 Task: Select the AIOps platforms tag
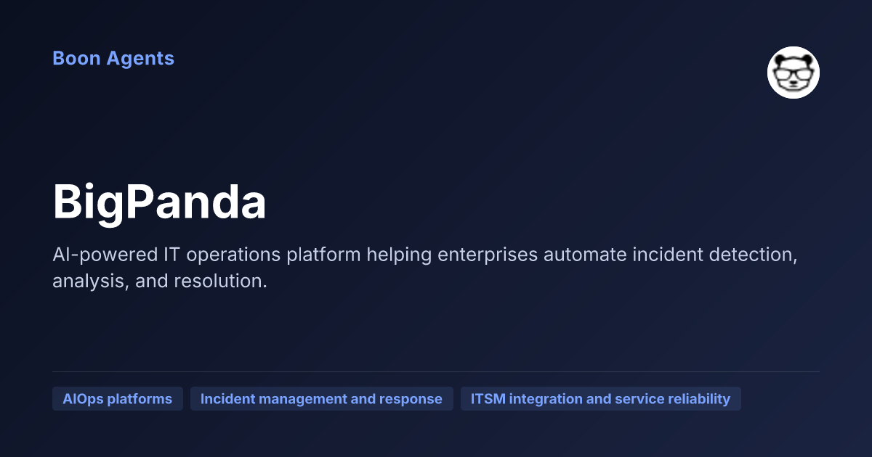[118, 399]
